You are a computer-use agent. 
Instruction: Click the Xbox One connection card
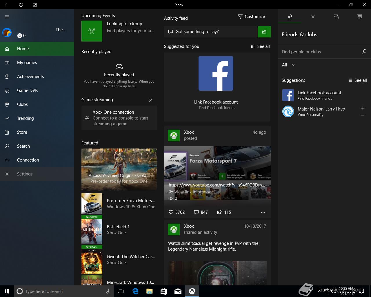click(119, 118)
